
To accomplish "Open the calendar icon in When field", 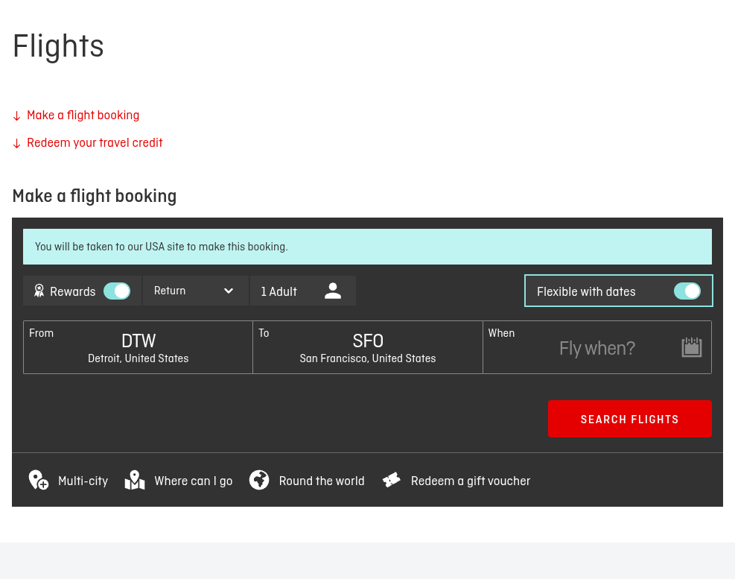I will click(x=691, y=347).
